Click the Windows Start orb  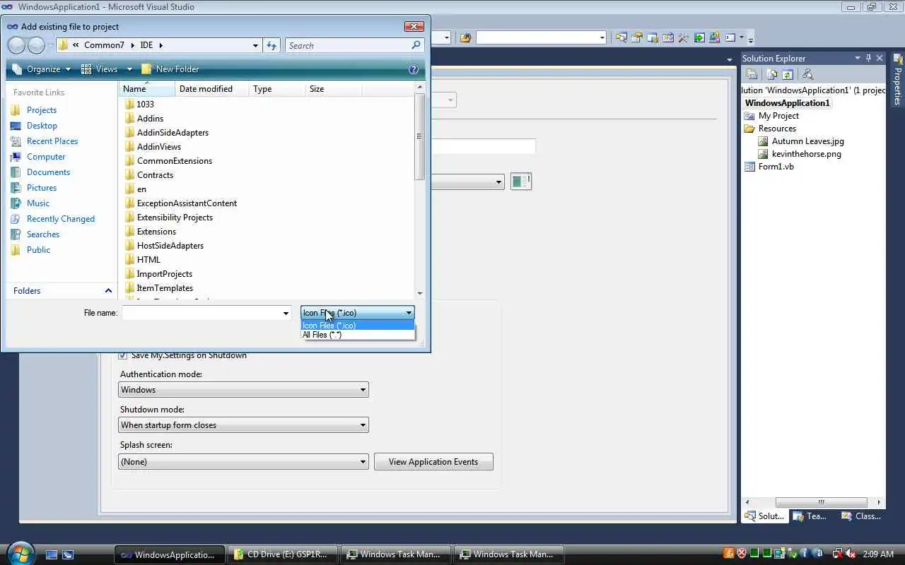pos(19,553)
